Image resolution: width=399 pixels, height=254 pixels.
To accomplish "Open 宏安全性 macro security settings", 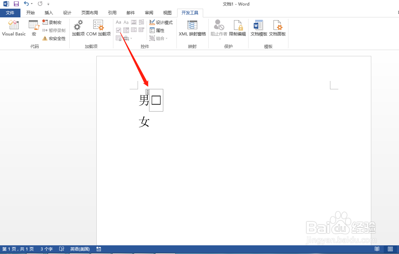I will point(54,39).
